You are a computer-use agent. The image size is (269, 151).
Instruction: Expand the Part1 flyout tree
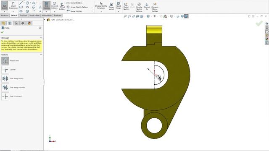[x=45, y=20]
